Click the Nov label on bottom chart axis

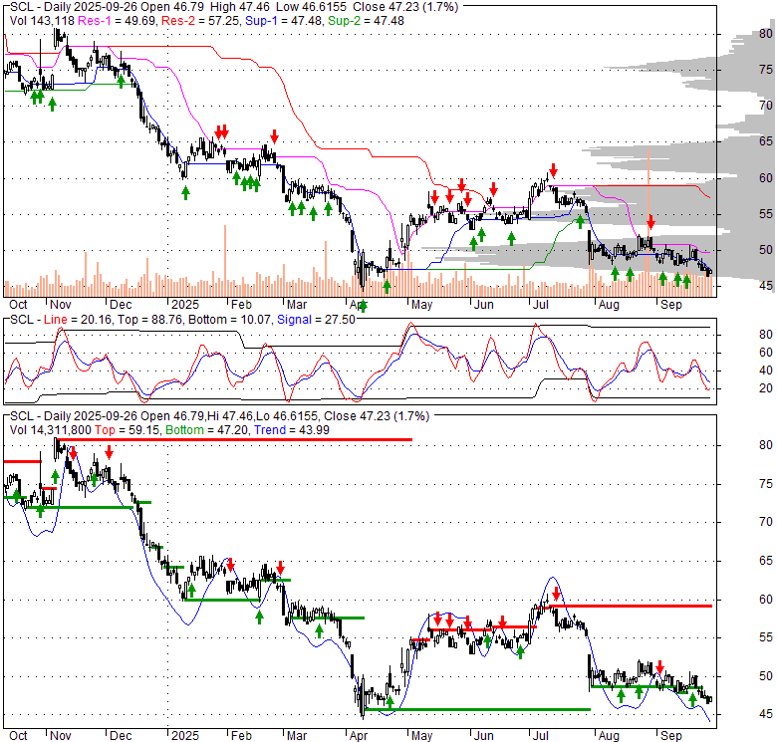click(x=61, y=736)
